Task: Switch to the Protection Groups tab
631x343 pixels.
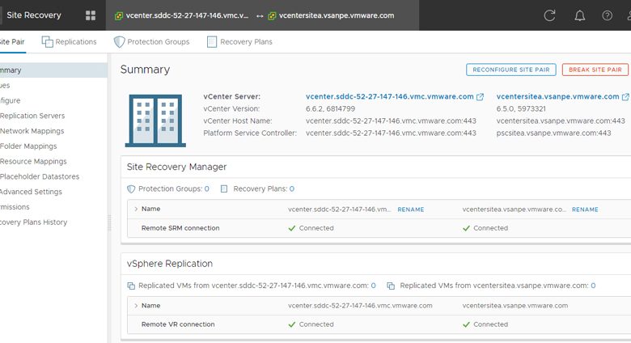Action: (x=152, y=42)
